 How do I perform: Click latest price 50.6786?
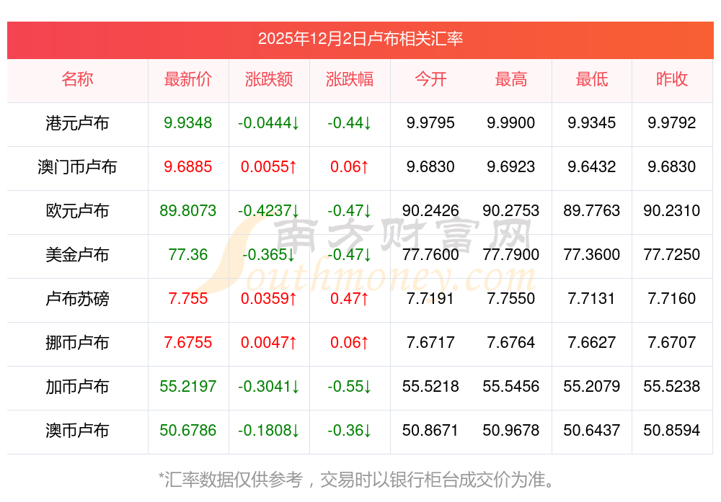point(188,431)
